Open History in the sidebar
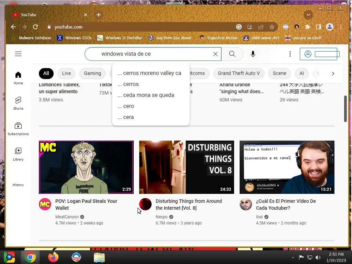The image size is (352, 264). point(18,185)
